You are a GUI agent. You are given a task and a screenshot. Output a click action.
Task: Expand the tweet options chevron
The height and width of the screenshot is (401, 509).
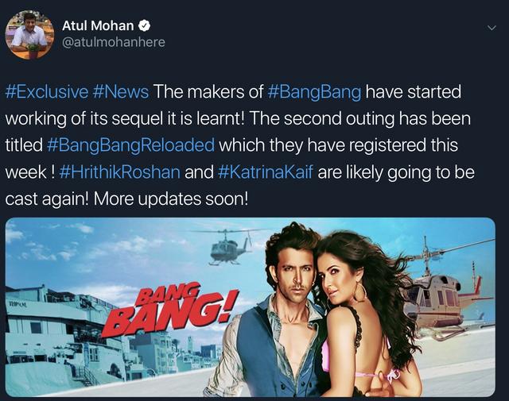pos(492,29)
